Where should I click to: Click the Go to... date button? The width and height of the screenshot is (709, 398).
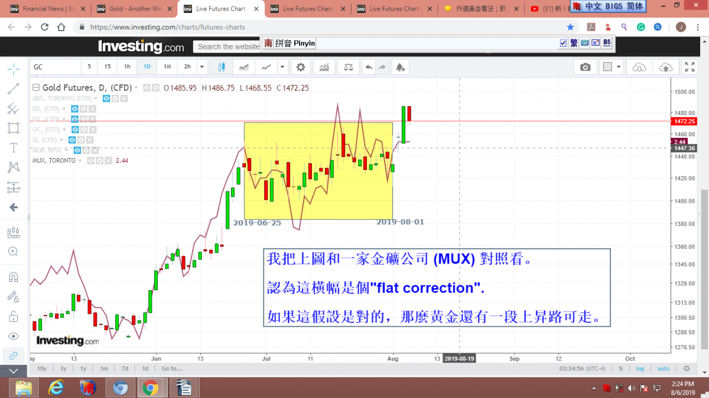pos(172,369)
